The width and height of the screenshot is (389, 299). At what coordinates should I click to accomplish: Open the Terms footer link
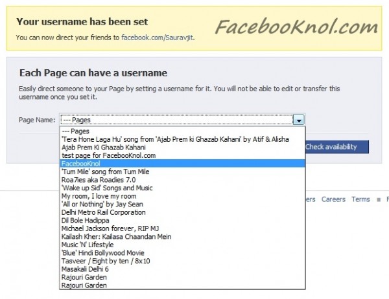click(360, 199)
